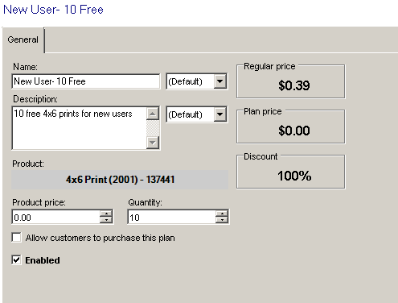Open the Name language (Default) dropdown
Image resolution: width=398 pixels, height=303 pixels.
click(197, 81)
